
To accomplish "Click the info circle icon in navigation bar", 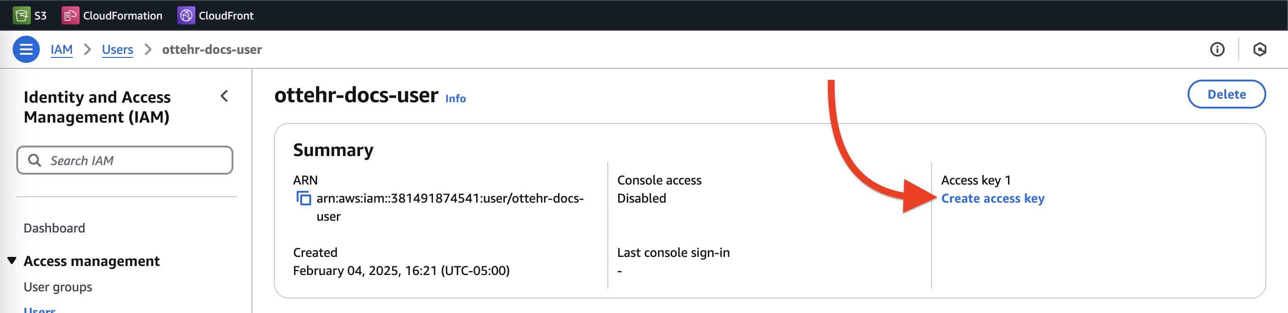I will click(x=1218, y=49).
